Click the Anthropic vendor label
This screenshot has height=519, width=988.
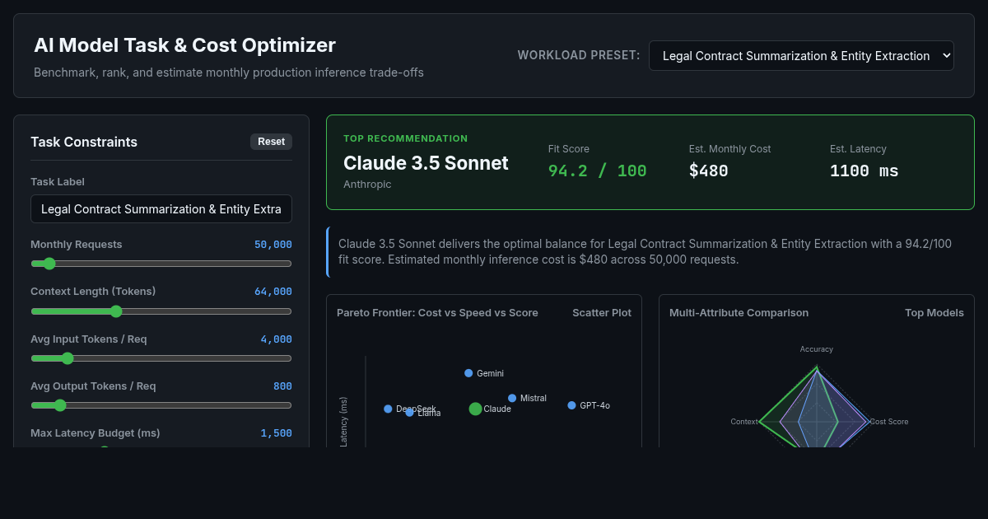click(367, 185)
